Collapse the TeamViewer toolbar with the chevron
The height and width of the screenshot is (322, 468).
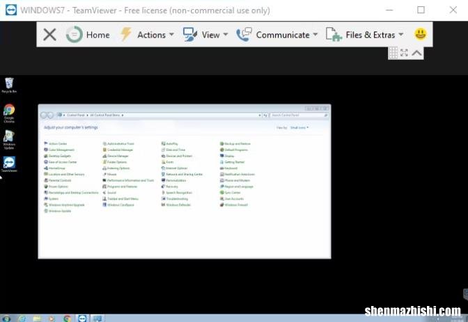(x=416, y=53)
